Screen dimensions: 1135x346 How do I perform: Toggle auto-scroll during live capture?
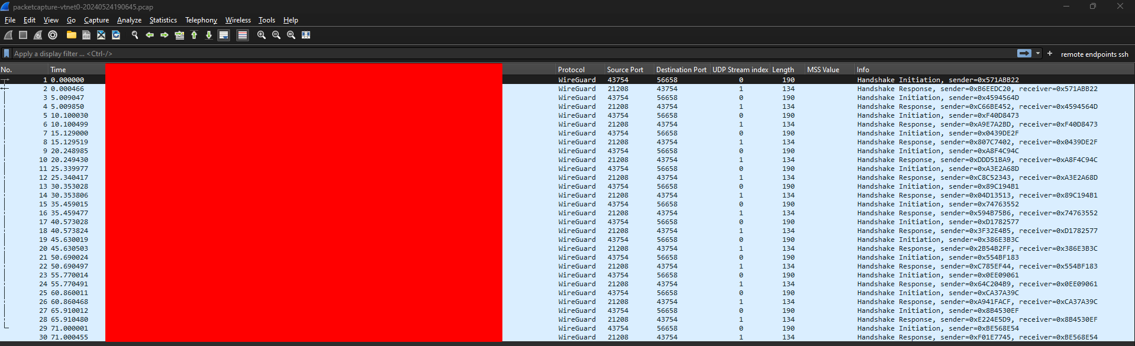224,35
